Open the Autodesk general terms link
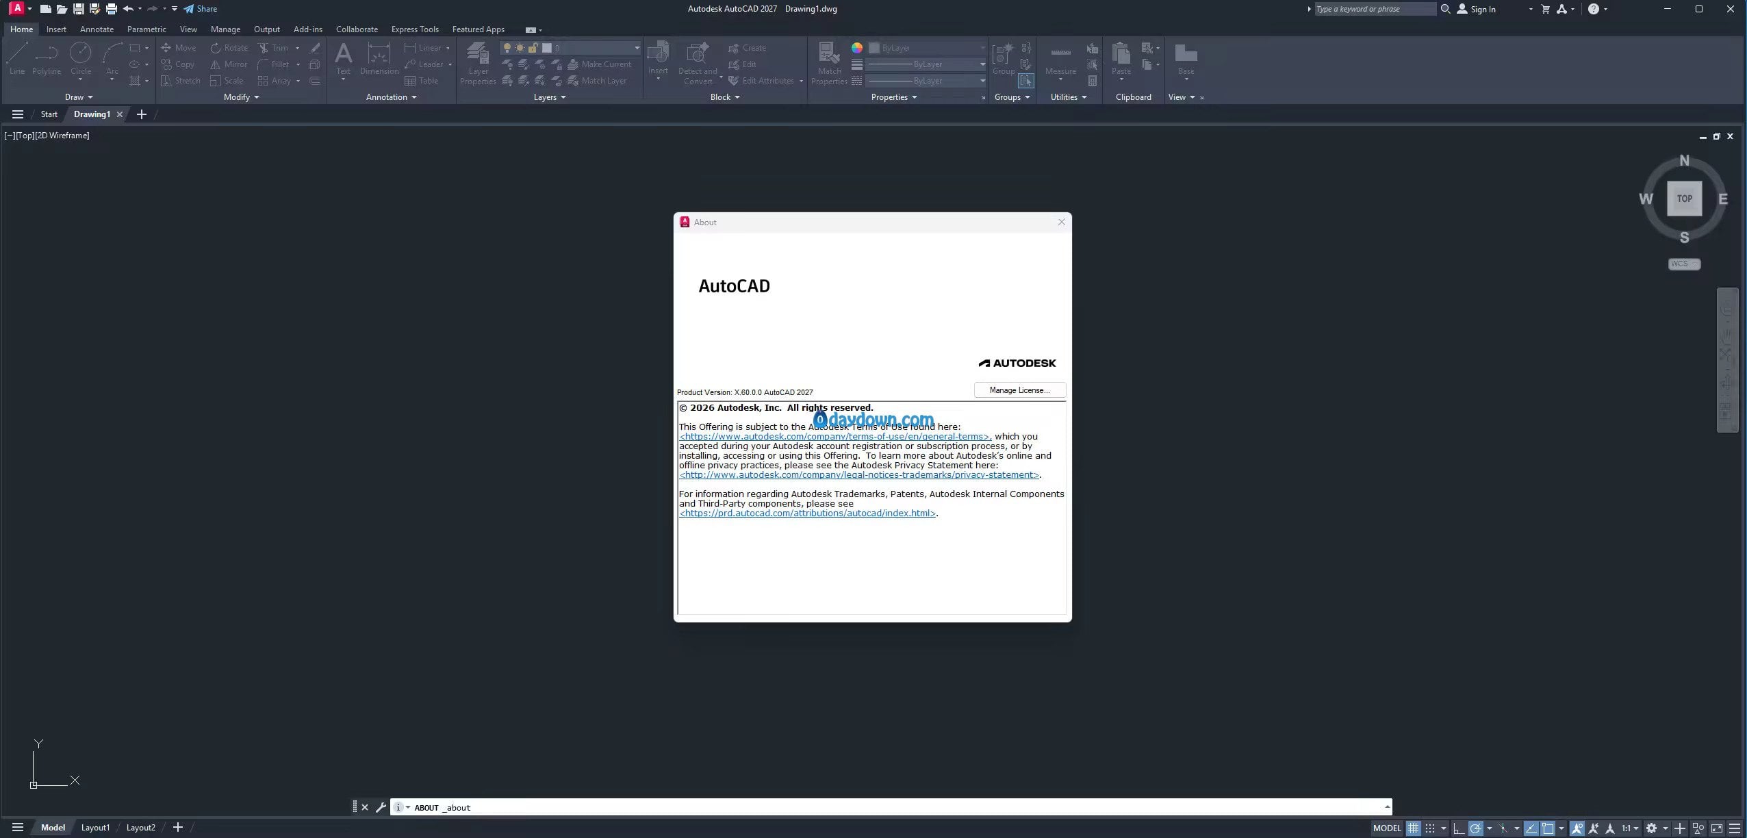 (x=835, y=436)
